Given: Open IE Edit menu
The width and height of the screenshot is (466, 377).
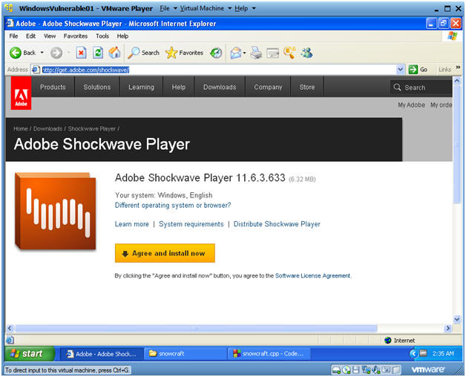Looking at the screenshot, I should (x=30, y=36).
